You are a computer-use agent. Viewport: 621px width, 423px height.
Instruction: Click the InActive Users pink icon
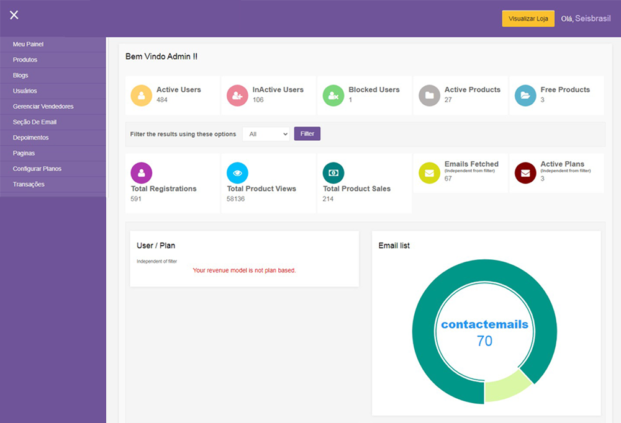coord(237,96)
